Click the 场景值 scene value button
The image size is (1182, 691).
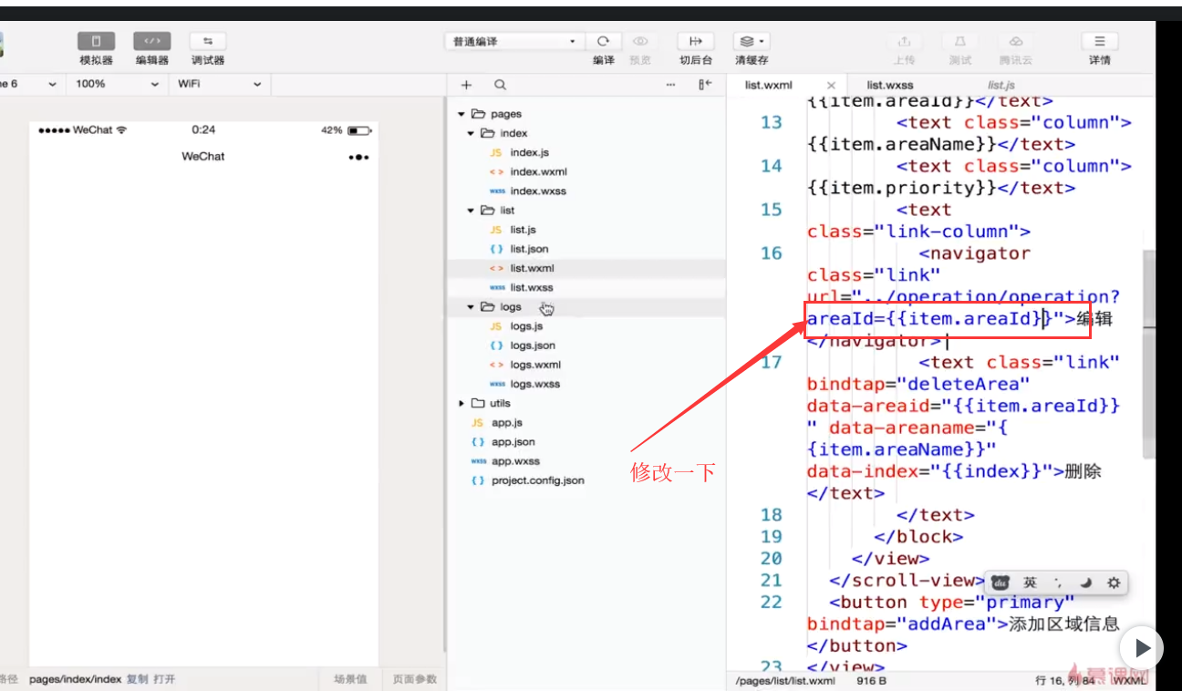pos(350,679)
